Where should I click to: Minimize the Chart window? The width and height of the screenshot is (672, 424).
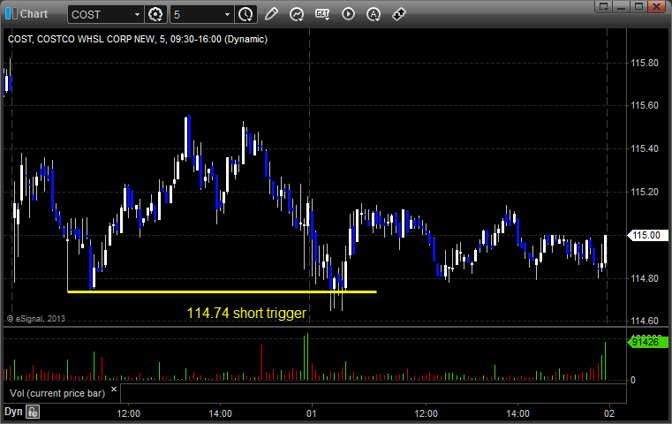tap(622, 6)
